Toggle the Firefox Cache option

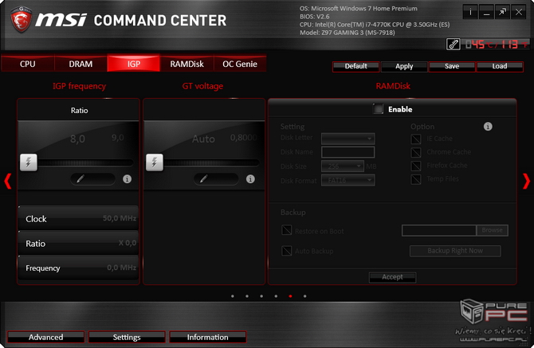pos(416,166)
